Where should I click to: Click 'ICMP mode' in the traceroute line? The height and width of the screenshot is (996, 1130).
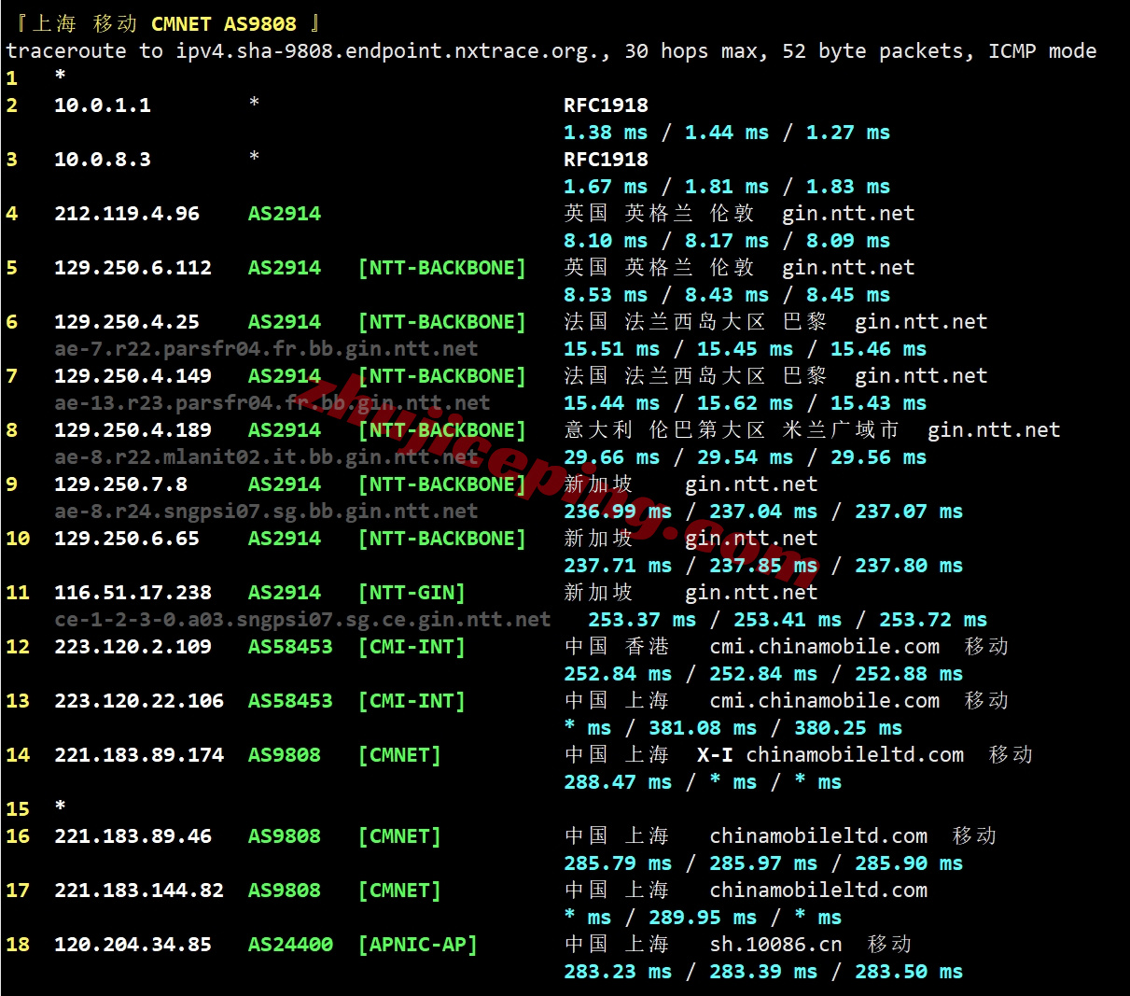(1042, 51)
